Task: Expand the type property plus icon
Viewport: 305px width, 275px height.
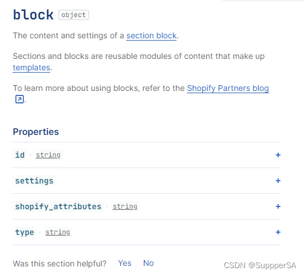Action: coord(278,232)
